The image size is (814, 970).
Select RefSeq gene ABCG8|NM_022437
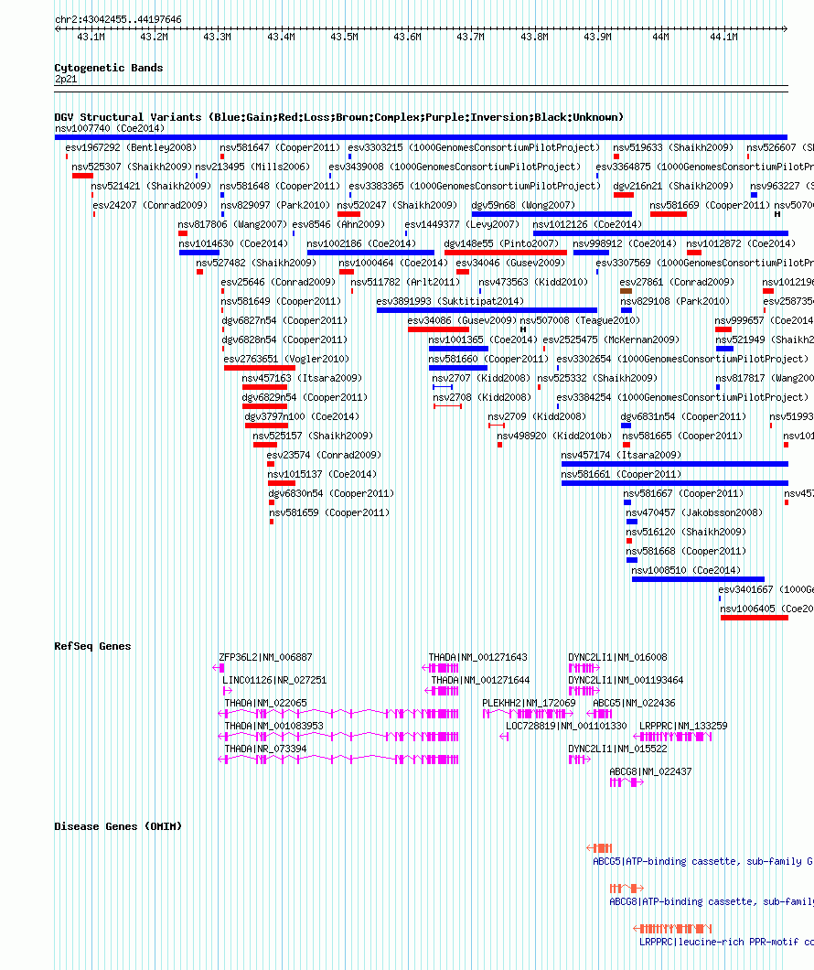[x=651, y=772]
